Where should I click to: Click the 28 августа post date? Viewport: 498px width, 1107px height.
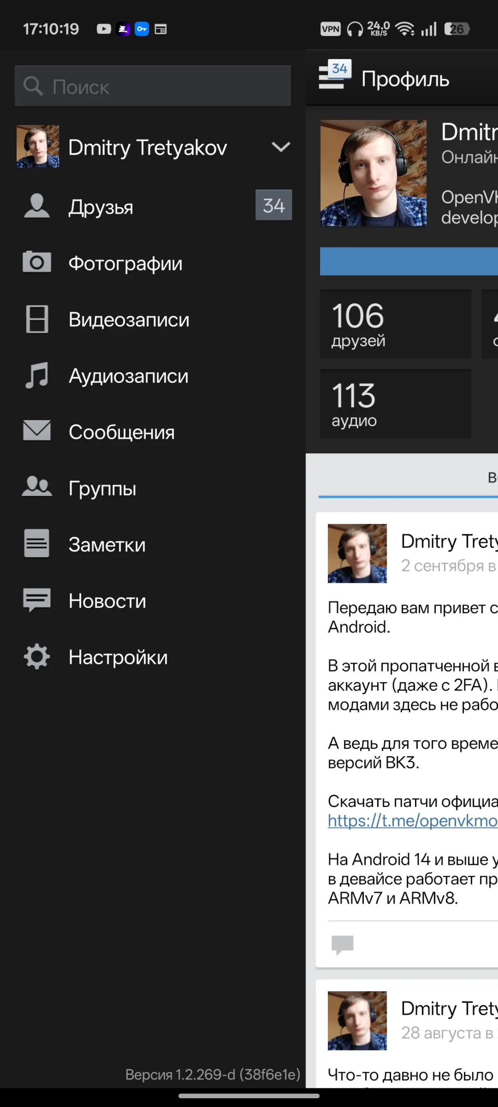447,1033
